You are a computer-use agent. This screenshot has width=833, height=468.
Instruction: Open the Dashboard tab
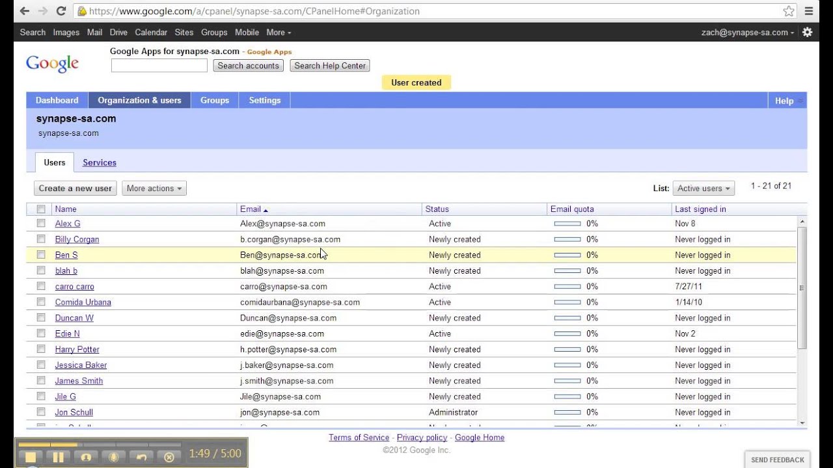click(57, 100)
